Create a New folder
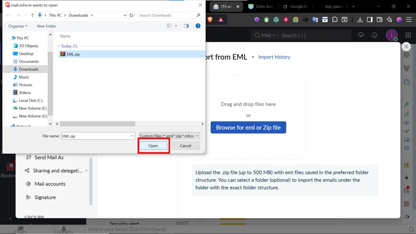The image size is (416, 234). point(47,26)
